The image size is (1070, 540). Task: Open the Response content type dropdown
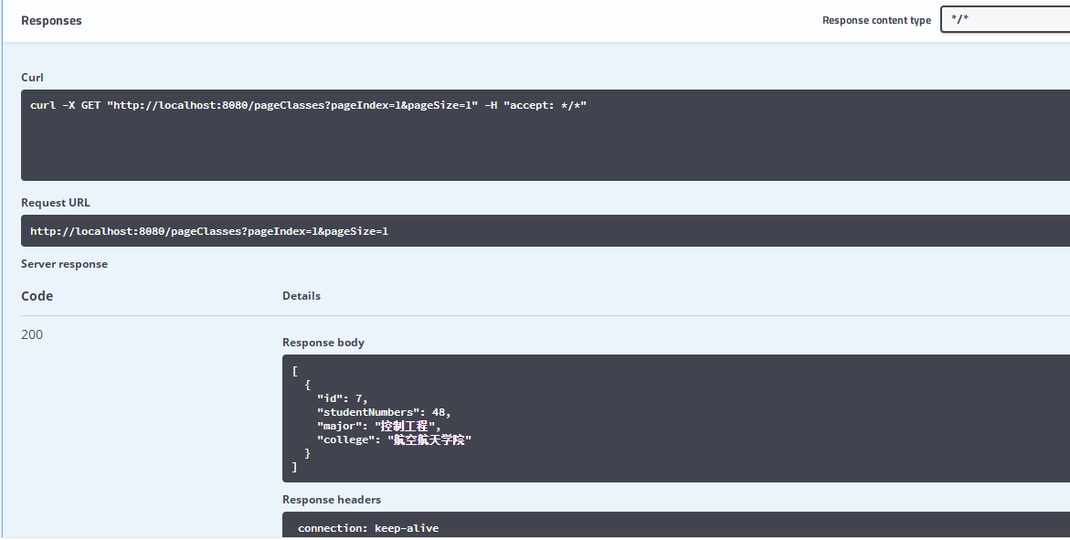click(1005, 19)
